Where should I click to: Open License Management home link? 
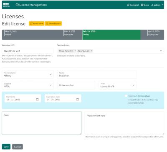[31, 5]
